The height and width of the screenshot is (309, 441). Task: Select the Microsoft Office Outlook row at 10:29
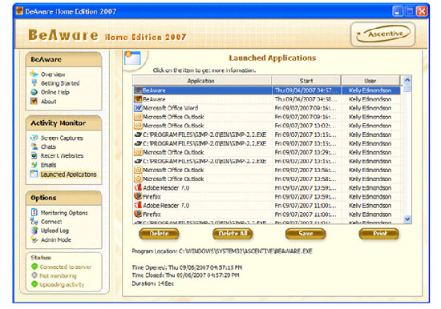(x=267, y=152)
